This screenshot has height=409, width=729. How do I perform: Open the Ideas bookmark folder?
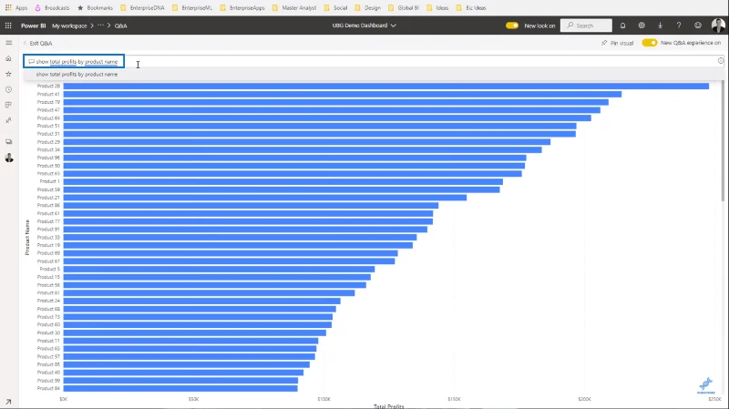[437, 8]
